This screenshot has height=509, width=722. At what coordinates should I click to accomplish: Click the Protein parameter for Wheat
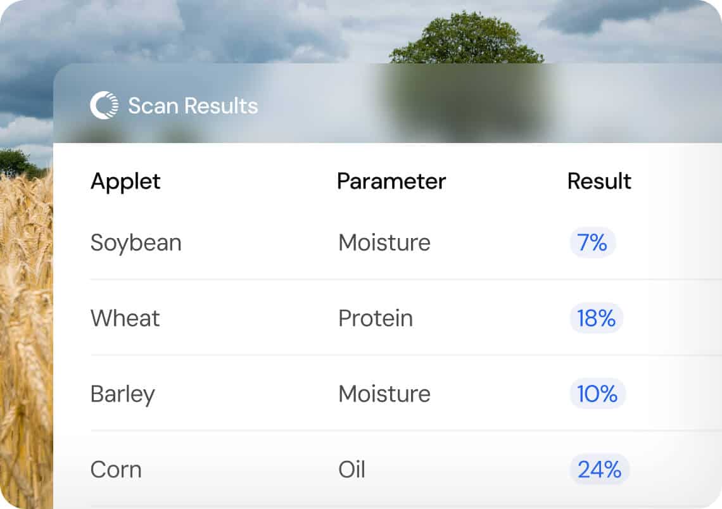tap(376, 318)
